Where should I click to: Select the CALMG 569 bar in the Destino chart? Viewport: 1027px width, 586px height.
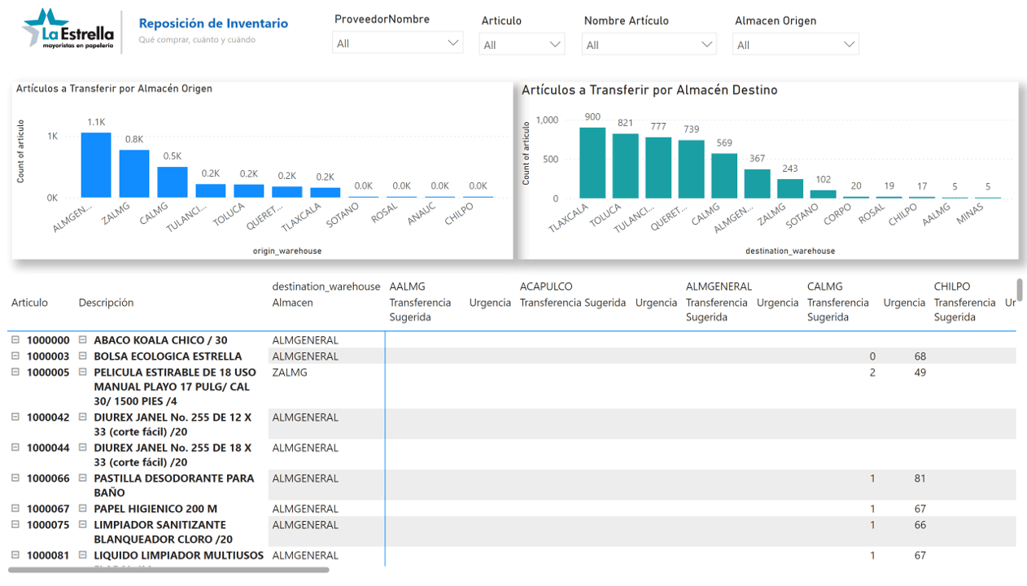(724, 176)
